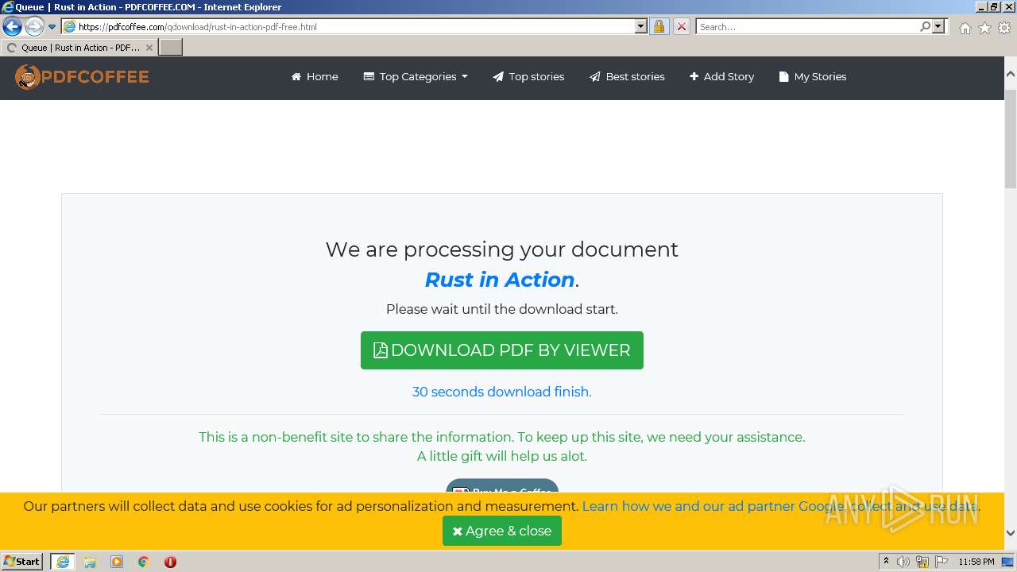The width and height of the screenshot is (1017, 572).
Task: Choose Add Story in the navbar
Action: pyautogui.click(x=721, y=77)
